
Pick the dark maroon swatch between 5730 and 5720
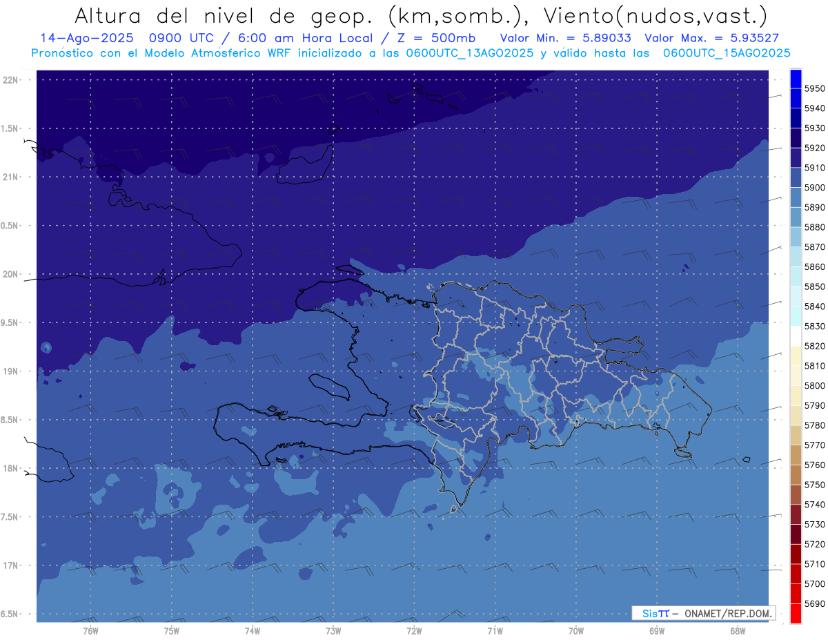coord(796,534)
